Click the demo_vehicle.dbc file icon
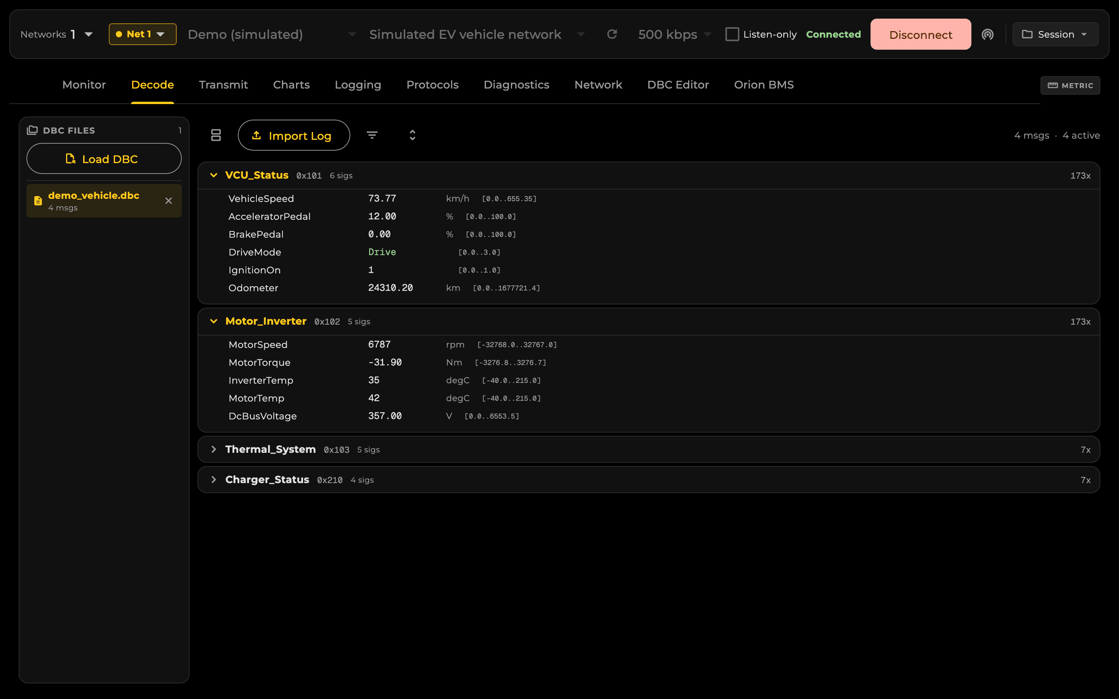 coord(38,201)
